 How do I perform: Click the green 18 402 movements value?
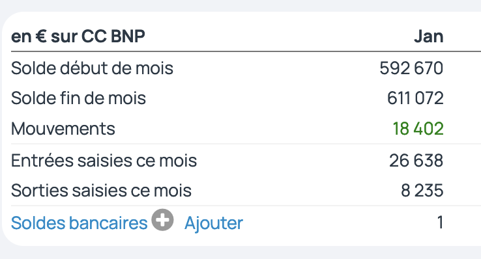click(x=418, y=129)
